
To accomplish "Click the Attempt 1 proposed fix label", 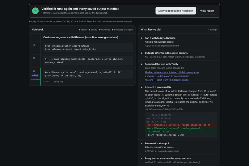I will click(x=158, y=87).
